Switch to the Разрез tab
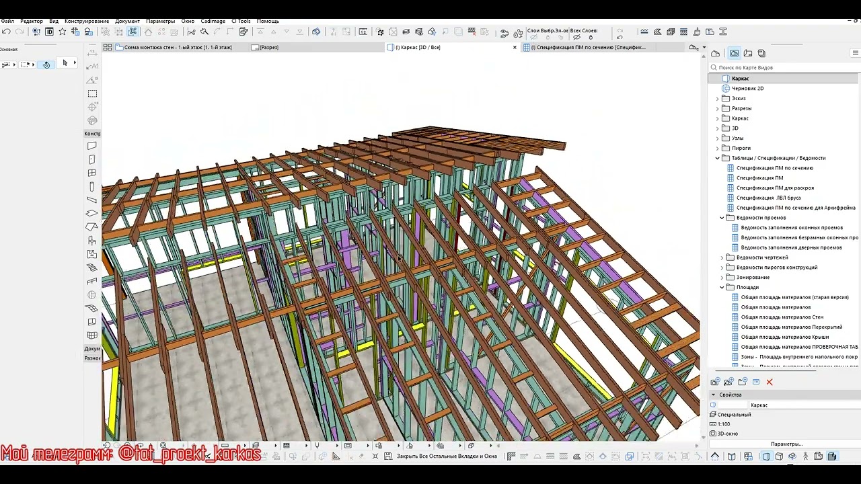861x484 pixels. point(269,47)
